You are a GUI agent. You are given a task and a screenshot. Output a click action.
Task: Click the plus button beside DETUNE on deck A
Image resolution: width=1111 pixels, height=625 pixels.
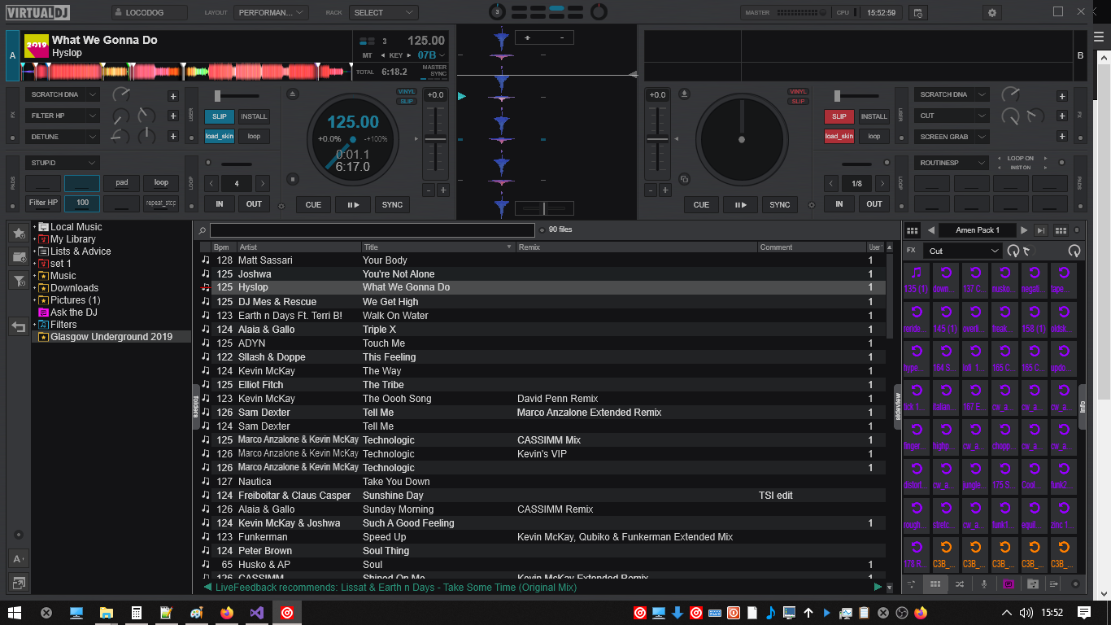[x=173, y=136]
